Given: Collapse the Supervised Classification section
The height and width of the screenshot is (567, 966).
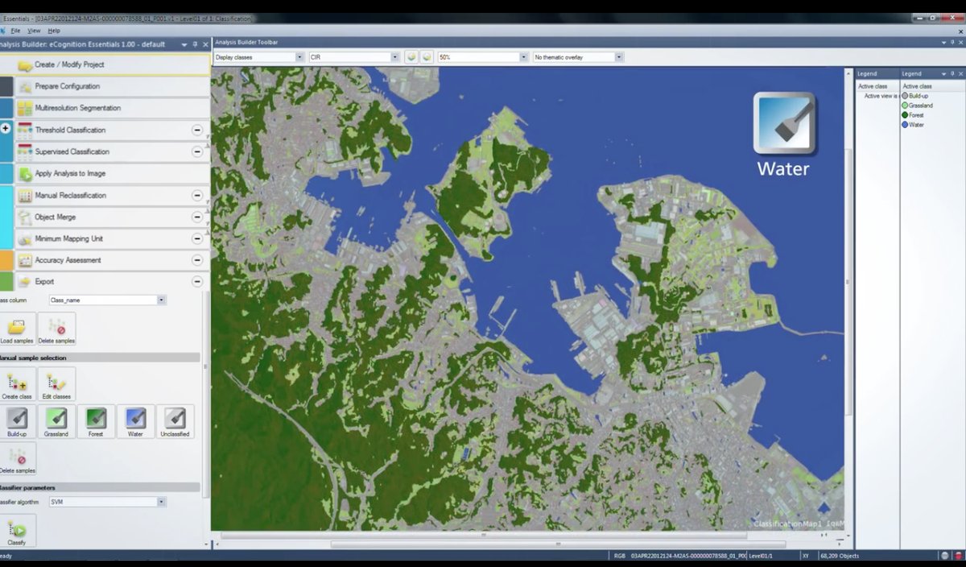Looking at the screenshot, I should (196, 151).
